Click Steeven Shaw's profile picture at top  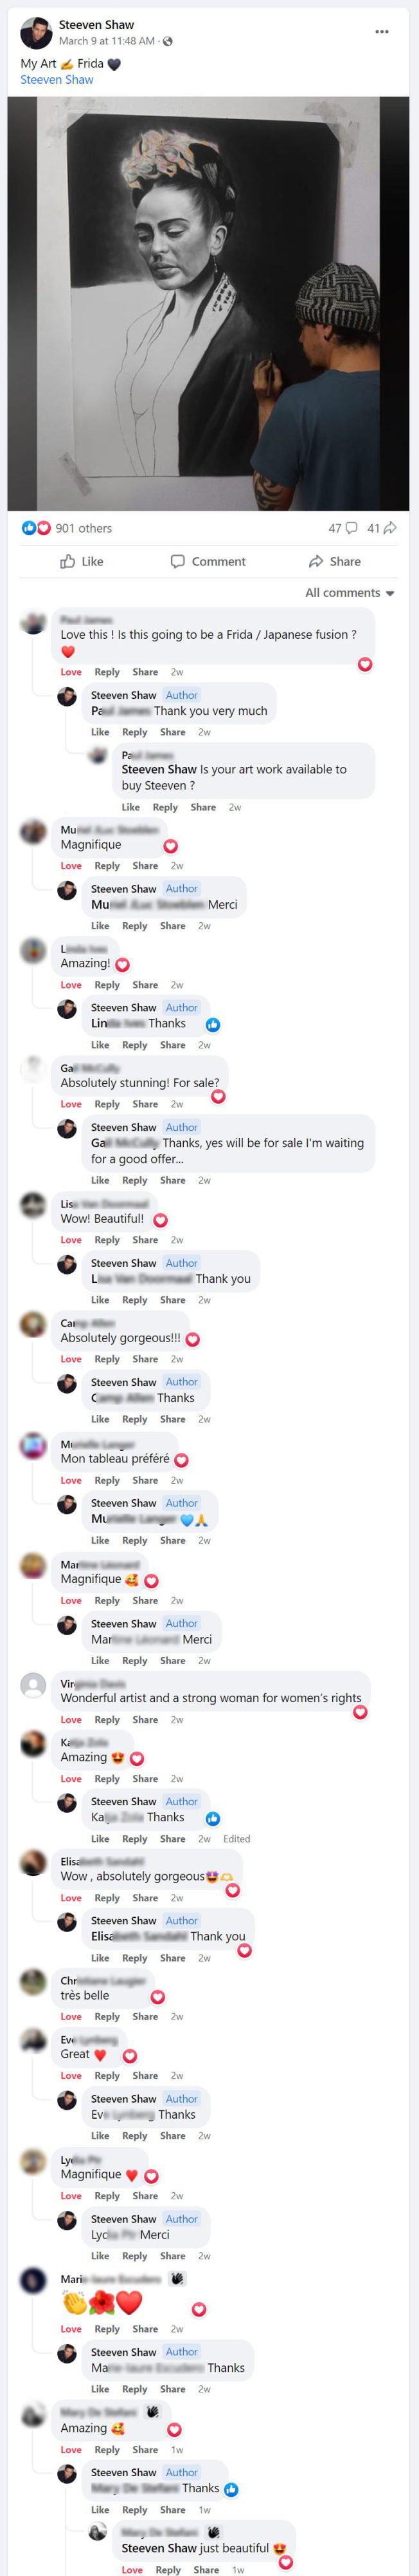36,33
